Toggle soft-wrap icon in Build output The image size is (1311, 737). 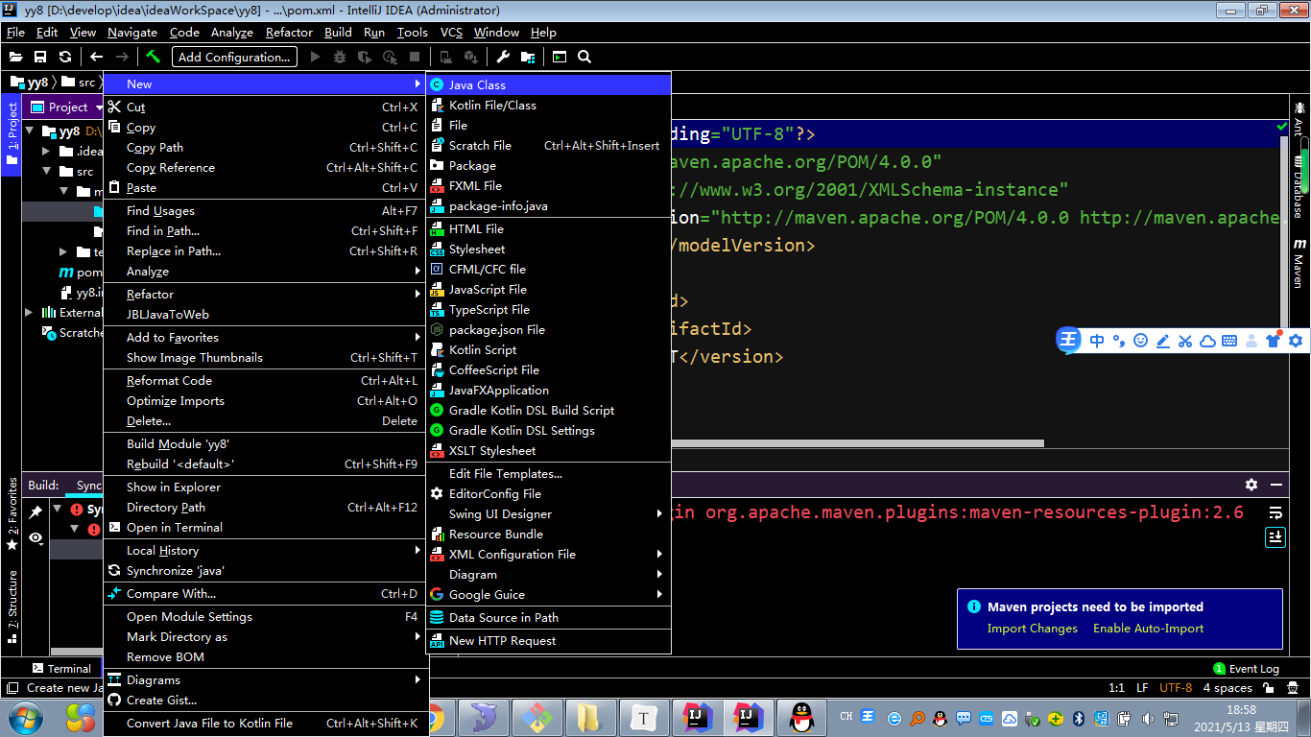tap(1275, 512)
